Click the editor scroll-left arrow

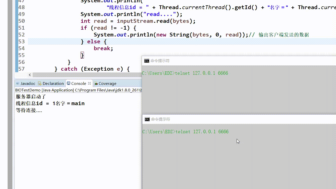30,75
